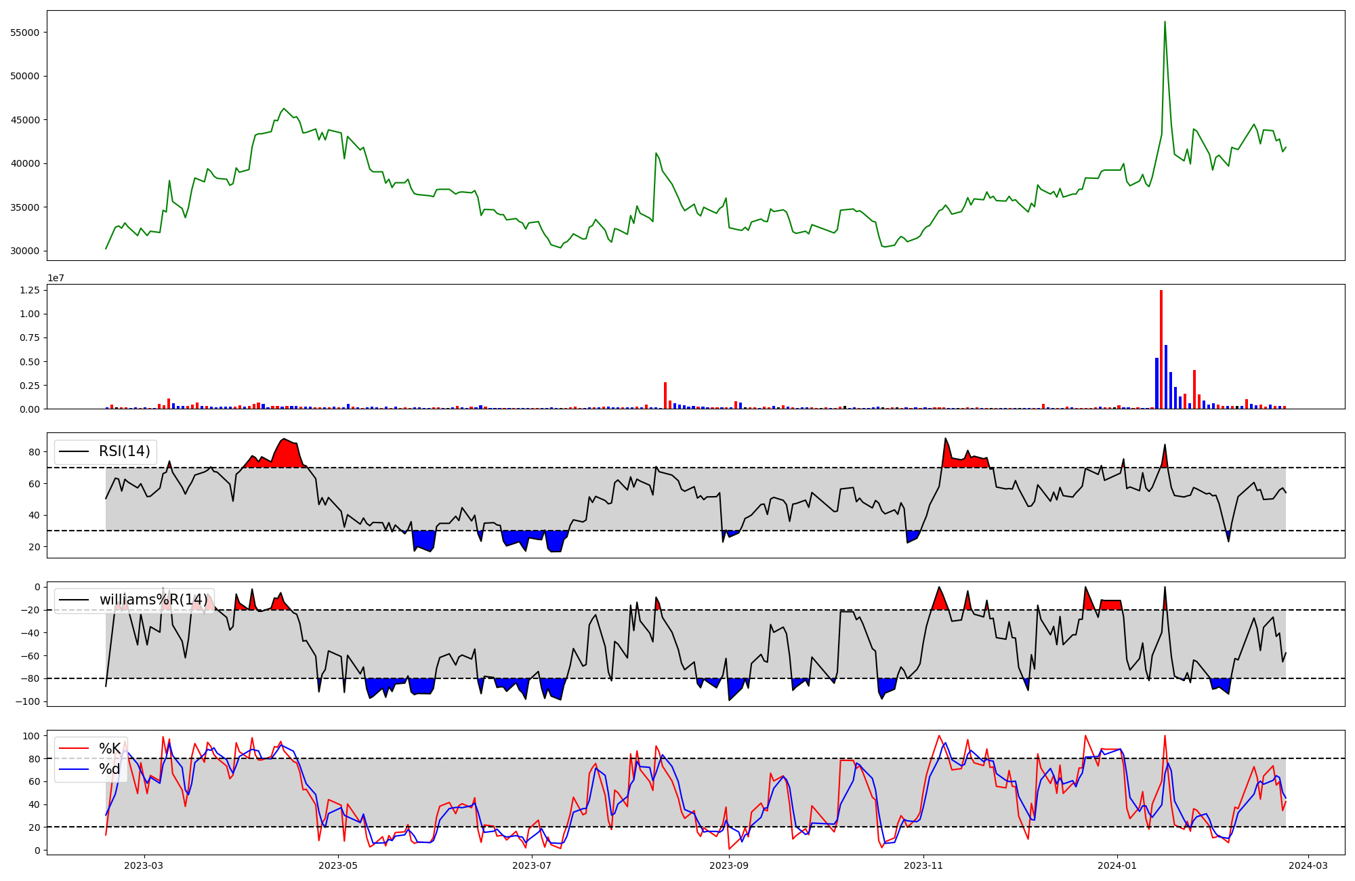This screenshot has height=881, width=1355.
Task: Click the williams%R(14) legend label
Action: pos(153,600)
